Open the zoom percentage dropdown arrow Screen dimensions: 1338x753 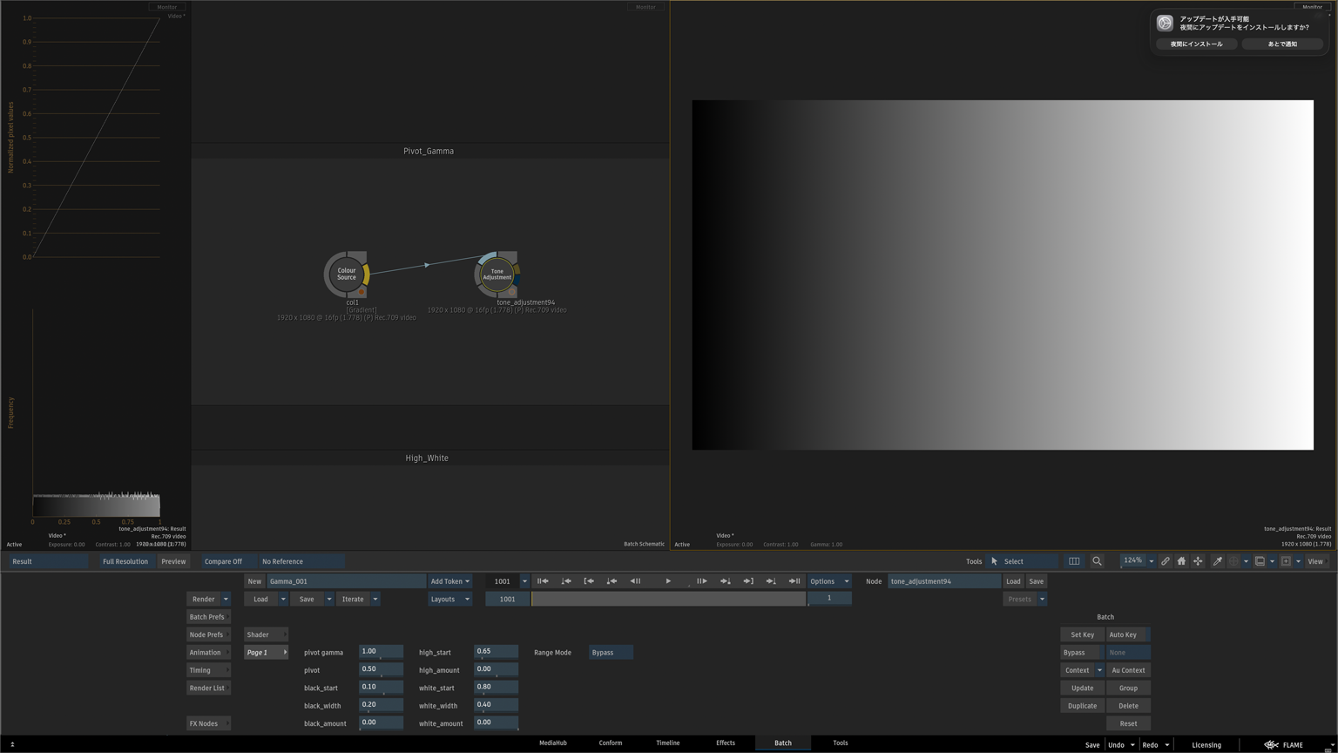(x=1151, y=561)
